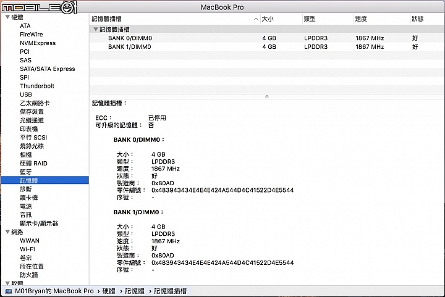Select 相機 in the sidebar
Viewport: 445px width, 297px height.
[26, 155]
